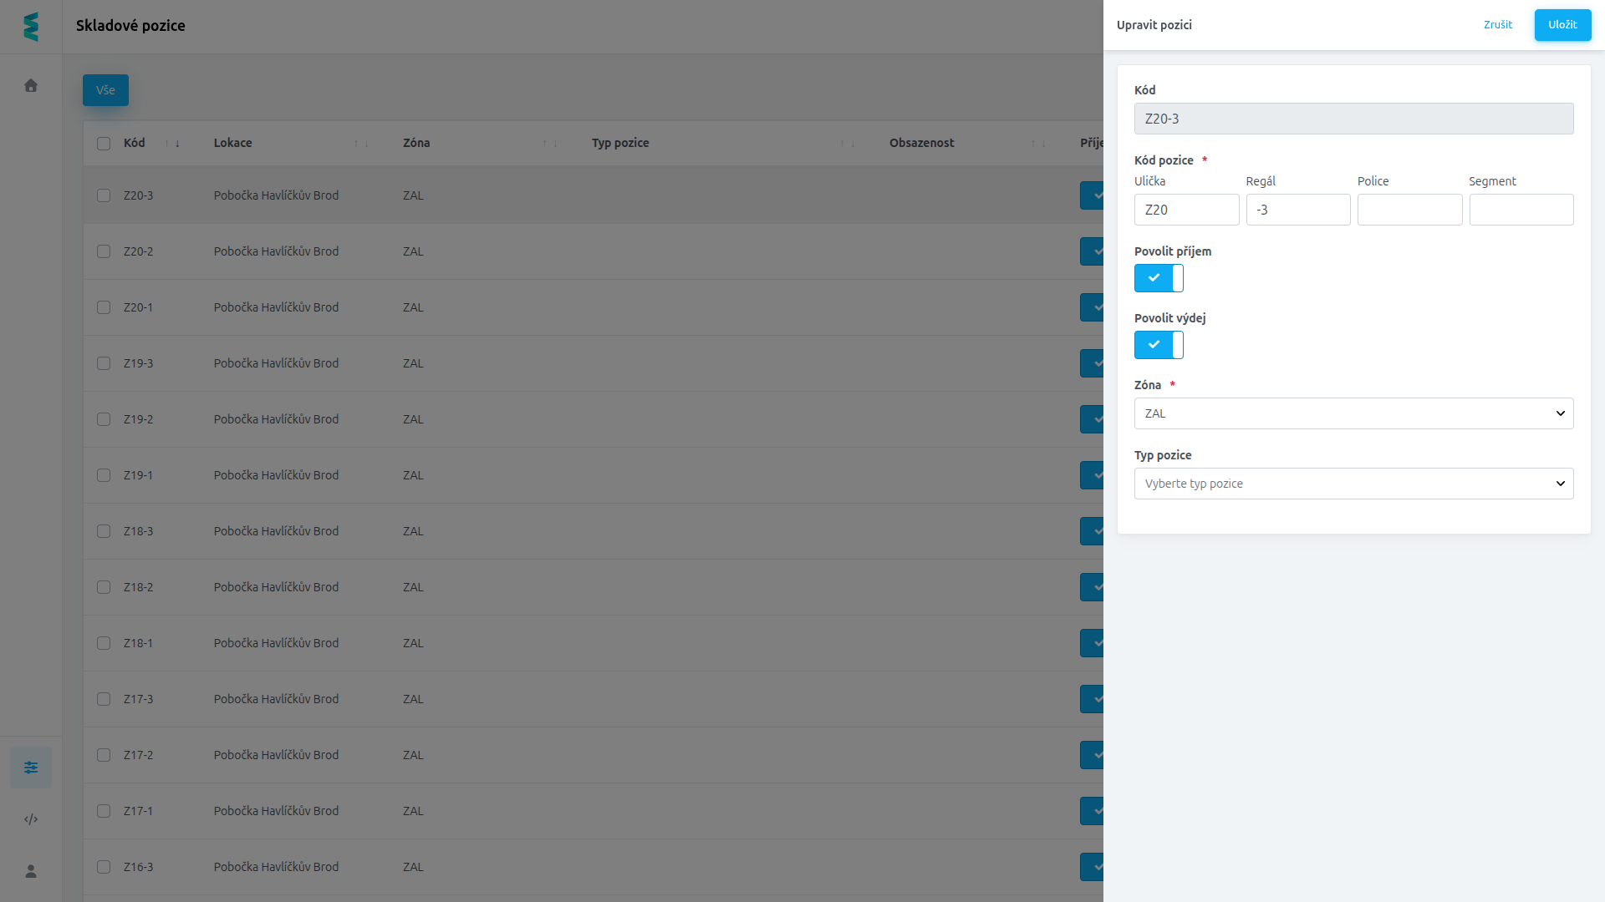Click the green app logo

click(31, 27)
